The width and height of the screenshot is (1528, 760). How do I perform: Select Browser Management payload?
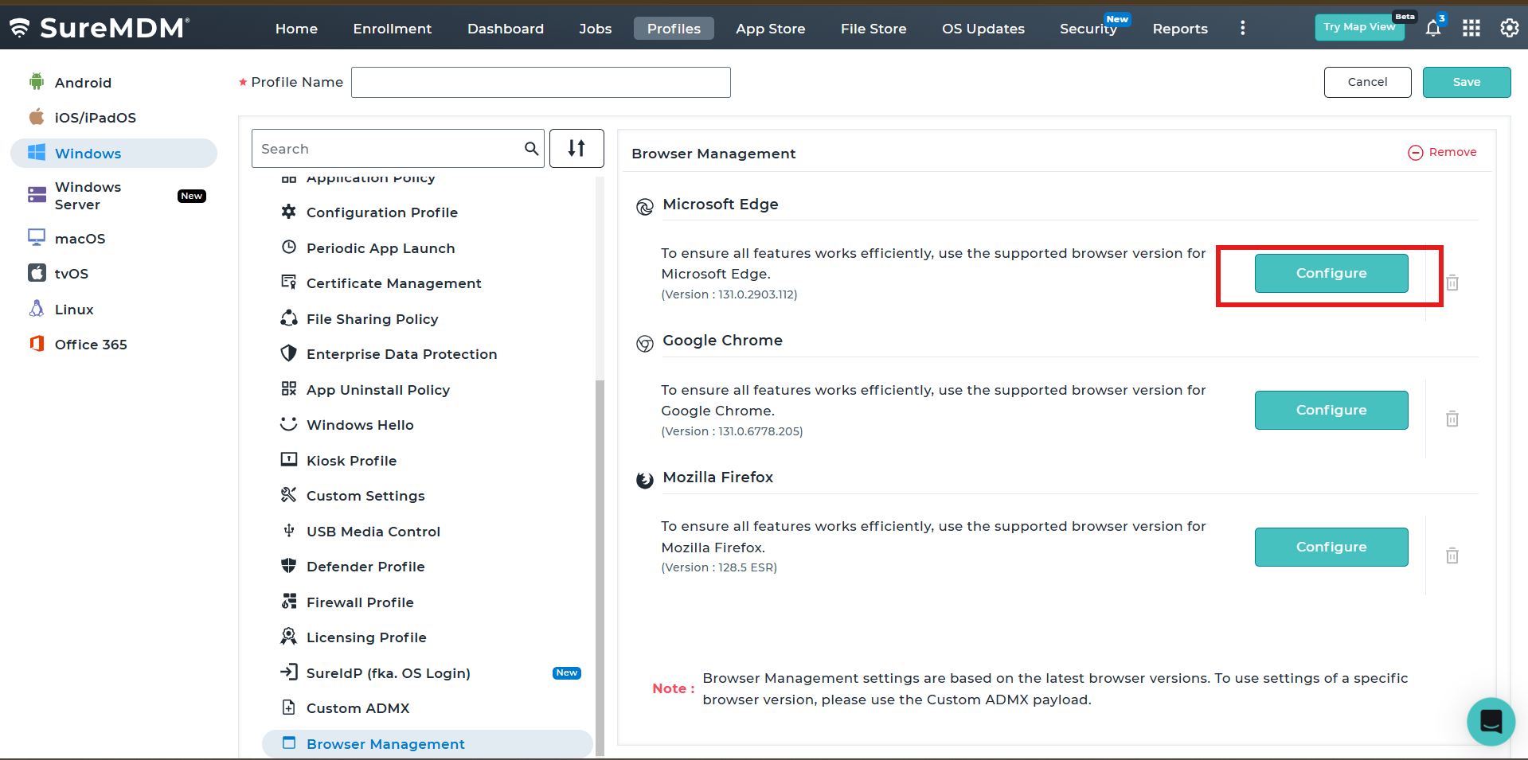pos(428,743)
